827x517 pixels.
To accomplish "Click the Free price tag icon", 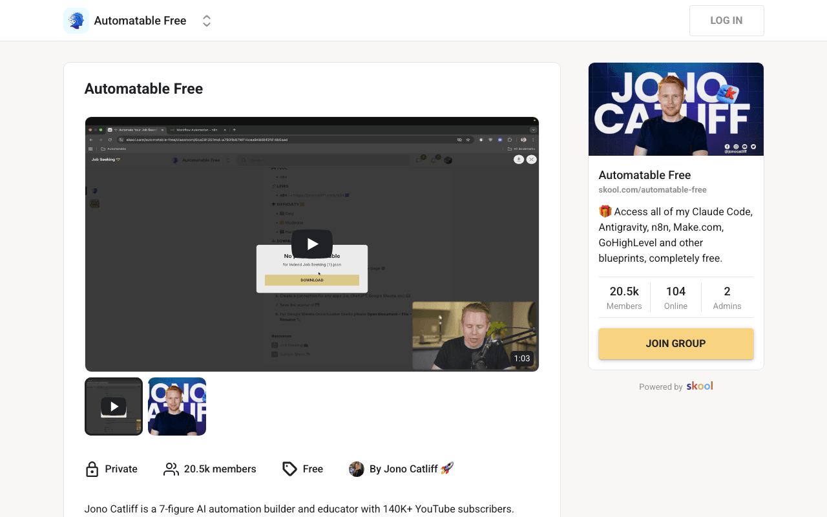I will (290, 469).
